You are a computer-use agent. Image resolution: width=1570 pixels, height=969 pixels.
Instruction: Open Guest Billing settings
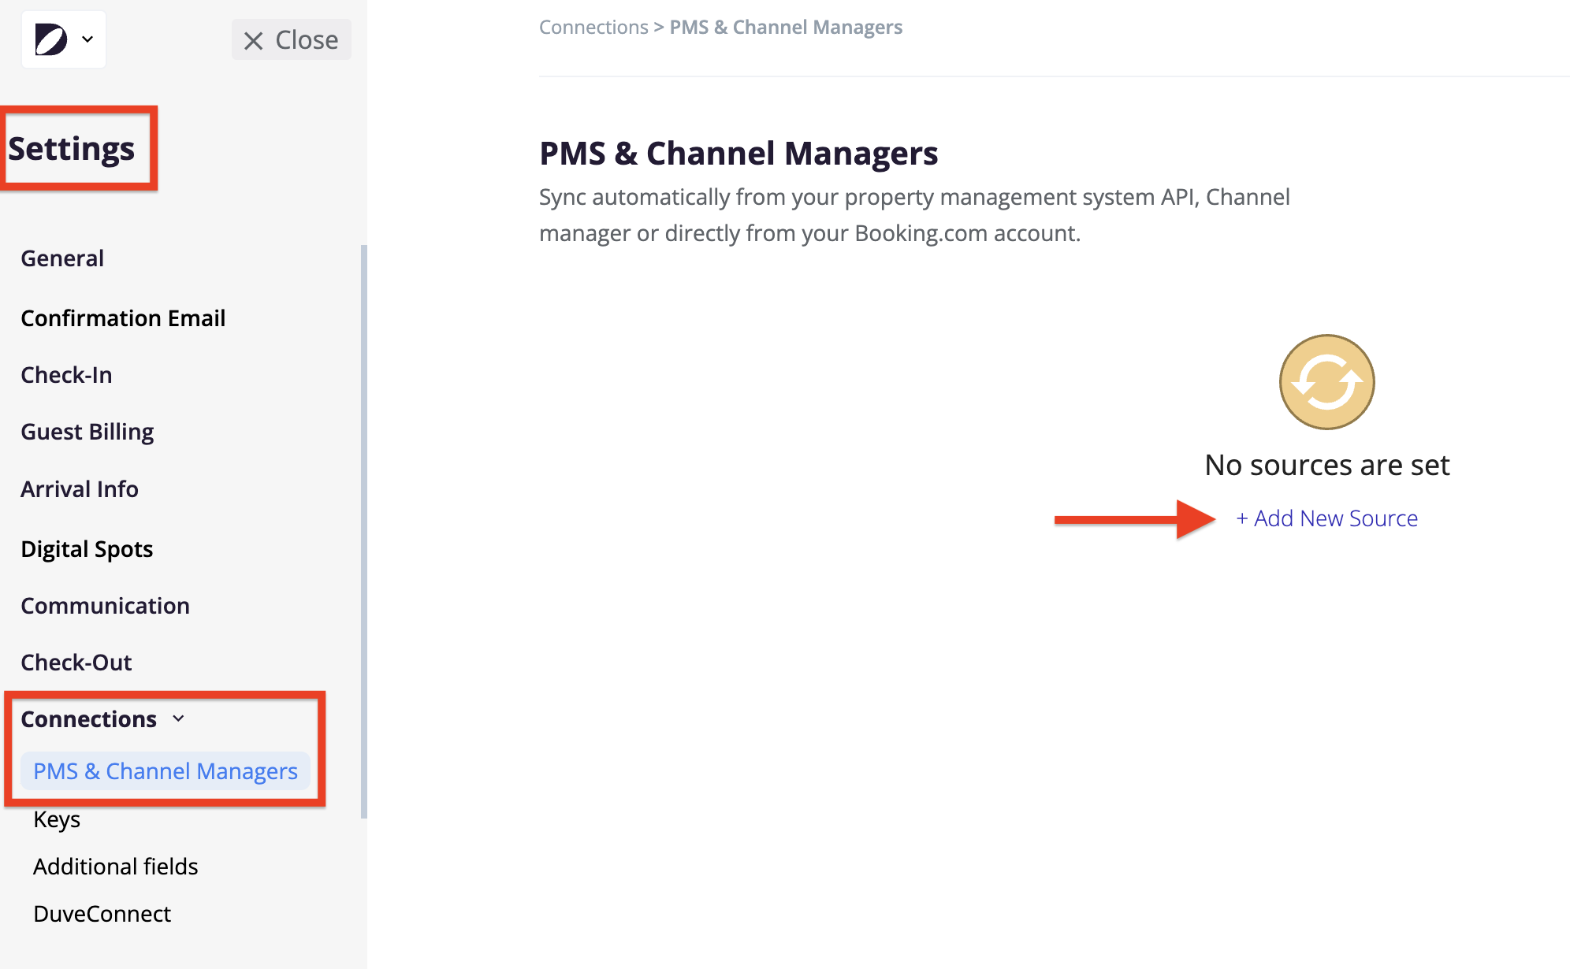[87, 432]
